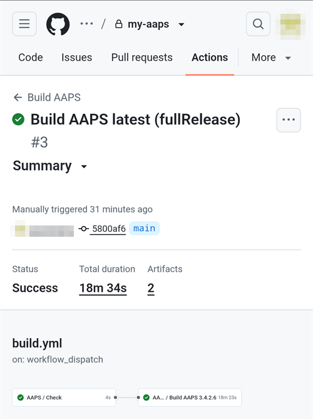This screenshot has width=313, height=419.
Task: Expand the collapsed breadcrumb ellipsis
Action: coord(87,24)
